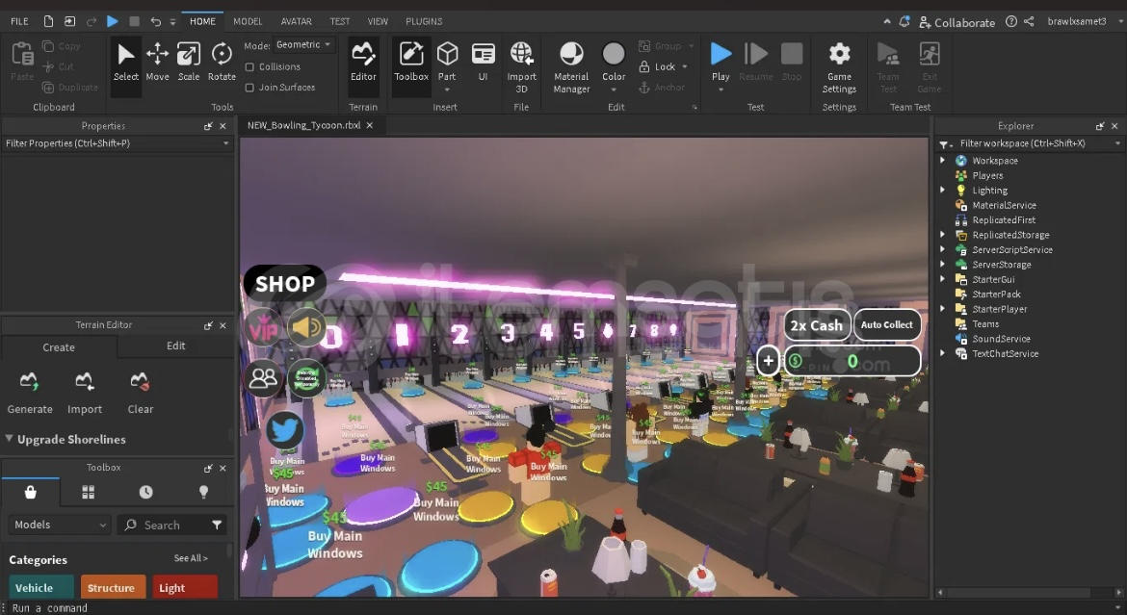
Task: Click Clear in Terrain Editor
Action: 141,393
